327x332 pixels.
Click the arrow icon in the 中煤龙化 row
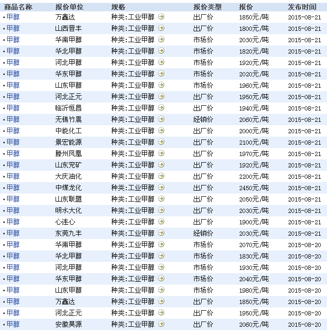pyautogui.click(x=161, y=187)
